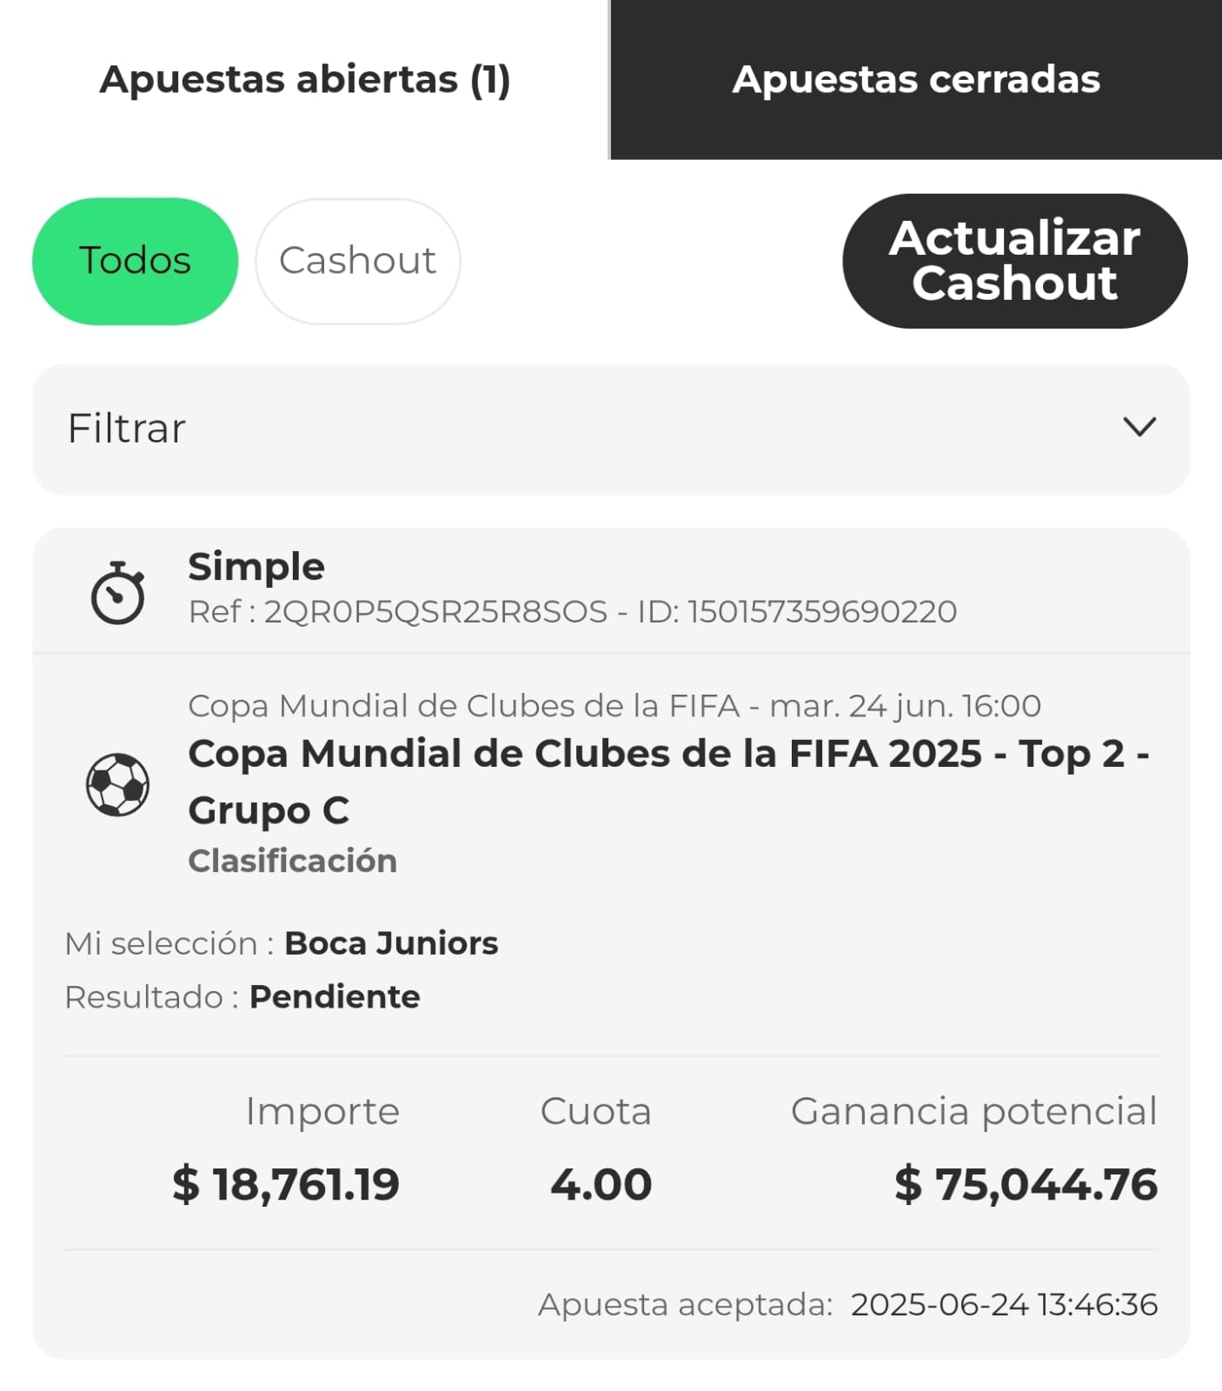Click the stopwatch icon beside Simple

pyautogui.click(x=117, y=593)
